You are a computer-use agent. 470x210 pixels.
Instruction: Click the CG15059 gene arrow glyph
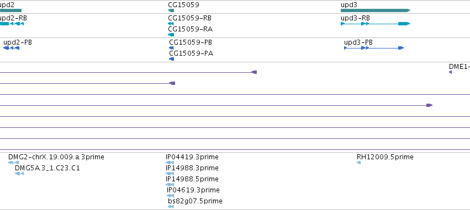click(171, 10)
